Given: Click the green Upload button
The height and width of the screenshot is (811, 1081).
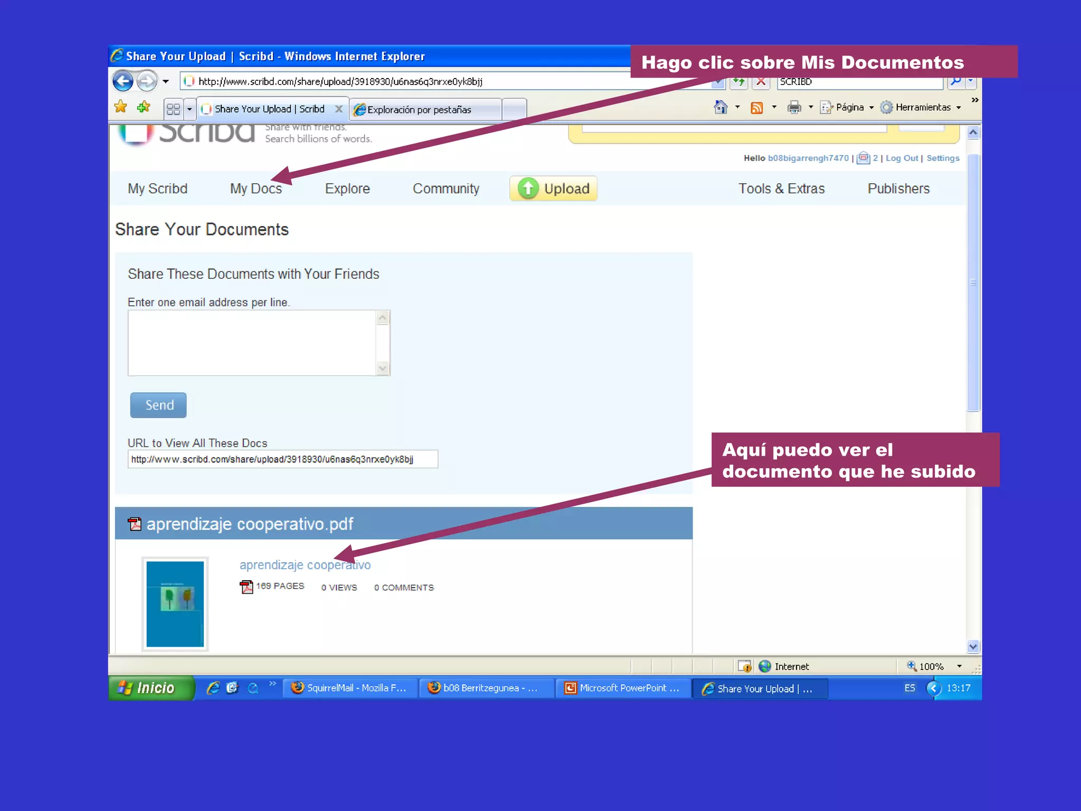Looking at the screenshot, I should [553, 188].
